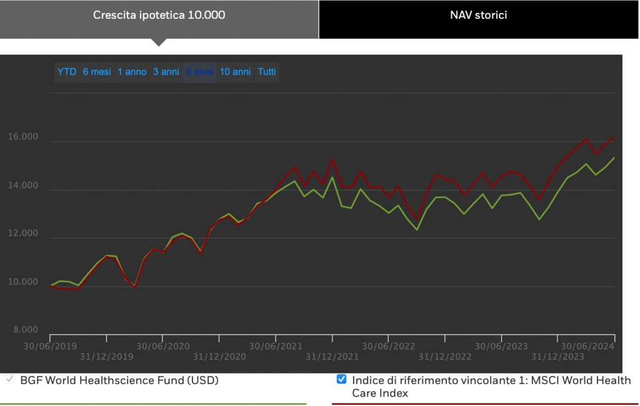
Task: Toggle the BGF World Healthscience Fund checkbox
Action: (9, 379)
